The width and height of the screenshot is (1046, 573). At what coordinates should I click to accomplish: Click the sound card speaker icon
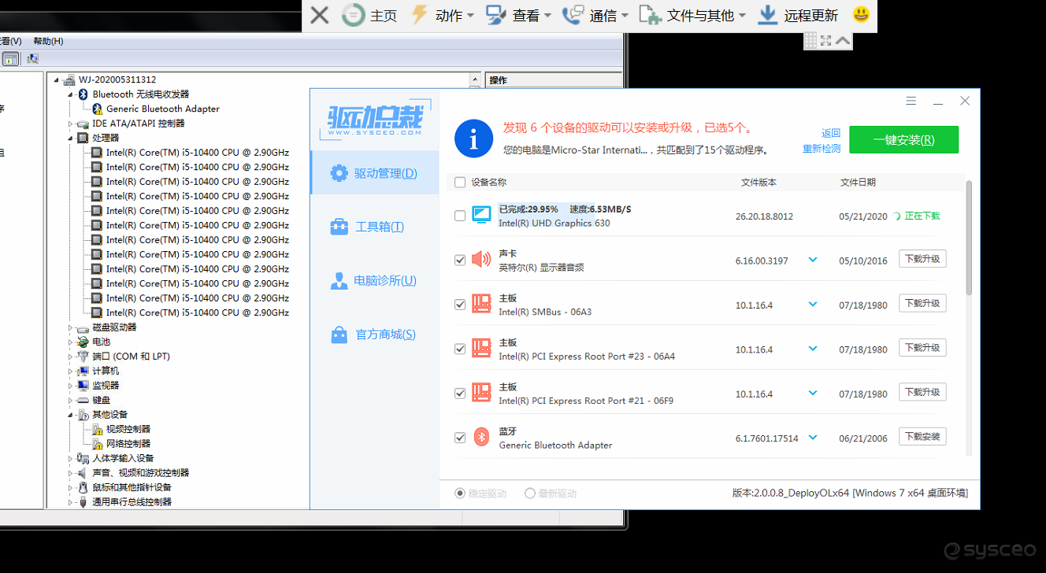pyautogui.click(x=481, y=259)
